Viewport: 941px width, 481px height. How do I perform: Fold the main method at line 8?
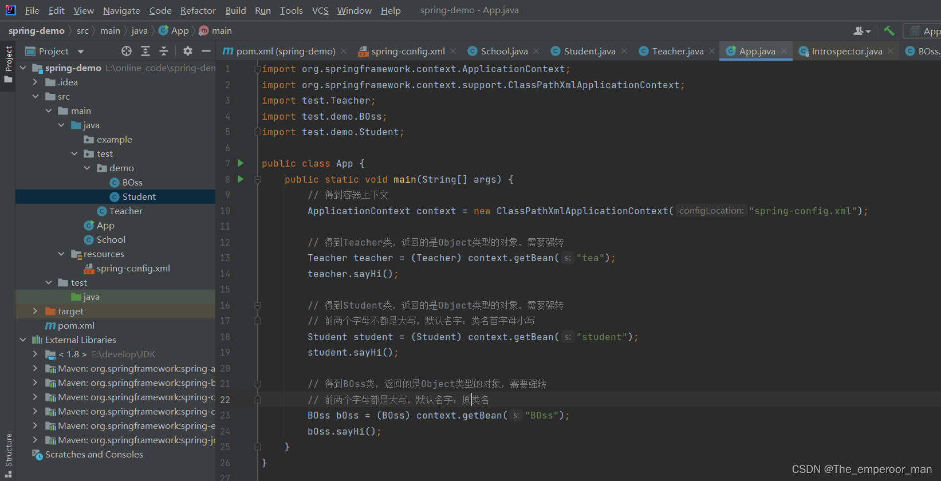(258, 179)
